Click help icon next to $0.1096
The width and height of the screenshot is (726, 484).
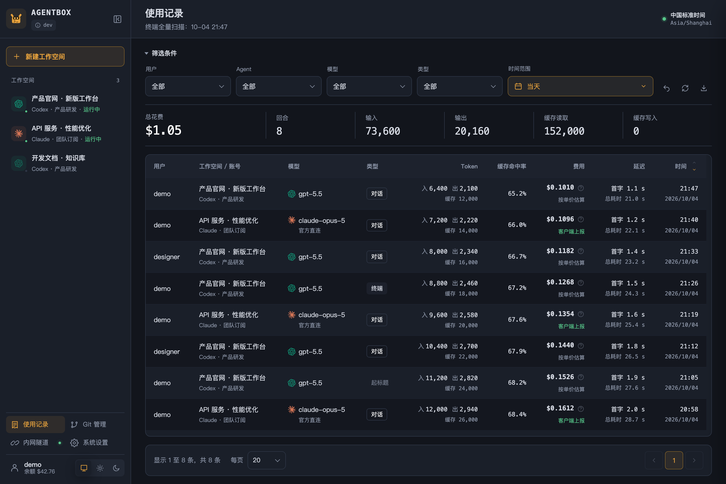(x=581, y=219)
